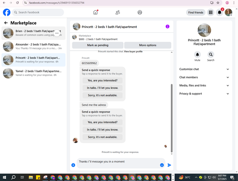
Task: Click the '$800 - 2 beds 1 bath Flat/apartment' listing text
Action: [98, 39]
